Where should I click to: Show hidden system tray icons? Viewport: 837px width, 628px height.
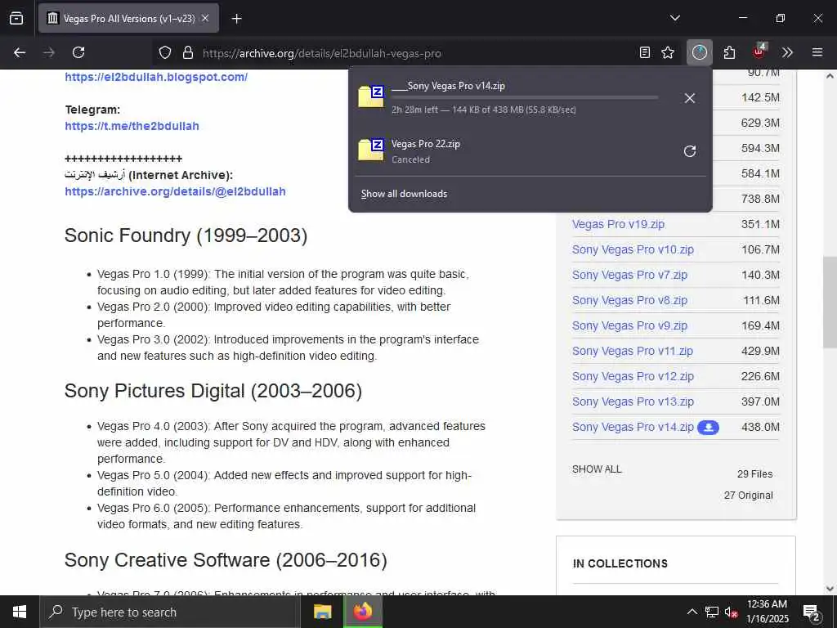pos(692,612)
